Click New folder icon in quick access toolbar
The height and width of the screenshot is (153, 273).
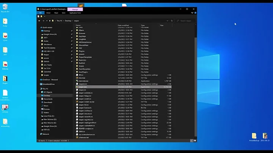point(41,16)
